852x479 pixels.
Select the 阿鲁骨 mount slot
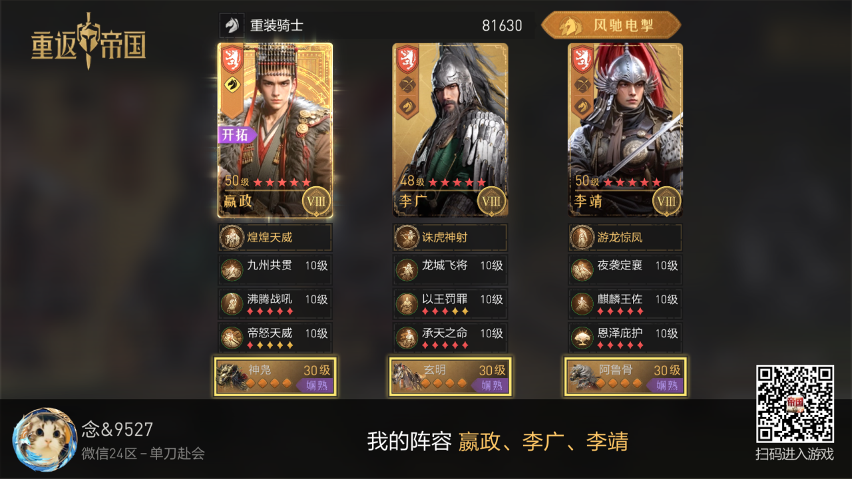click(x=625, y=377)
